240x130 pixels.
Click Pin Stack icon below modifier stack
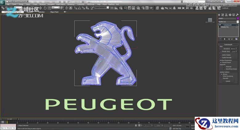tap(221, 39)
